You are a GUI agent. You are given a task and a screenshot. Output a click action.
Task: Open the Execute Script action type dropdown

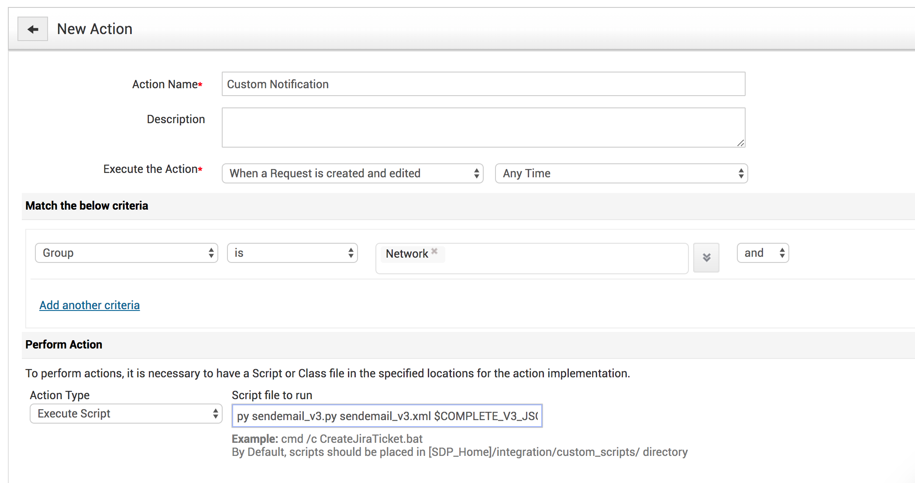pos(126,414)
